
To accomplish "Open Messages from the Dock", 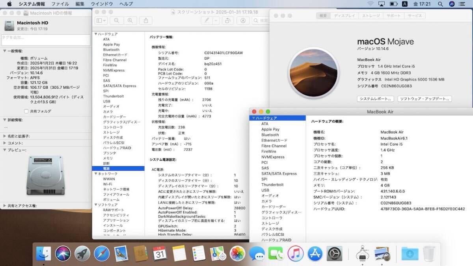I will point(257,253).
